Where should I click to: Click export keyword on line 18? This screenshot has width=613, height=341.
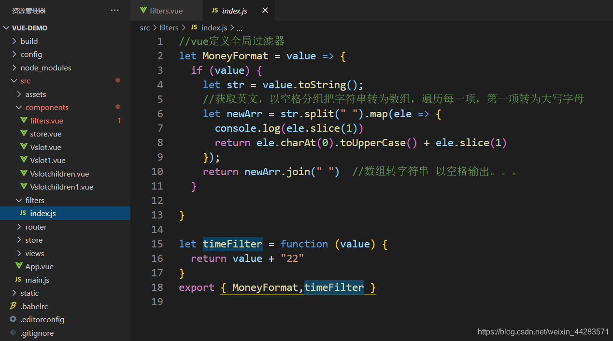[197, 287]
